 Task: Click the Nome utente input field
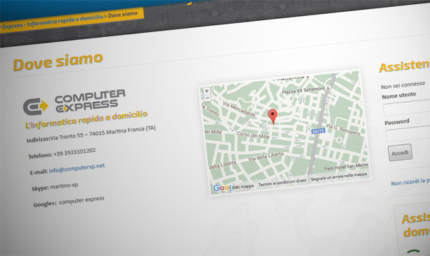coord(407,107)
